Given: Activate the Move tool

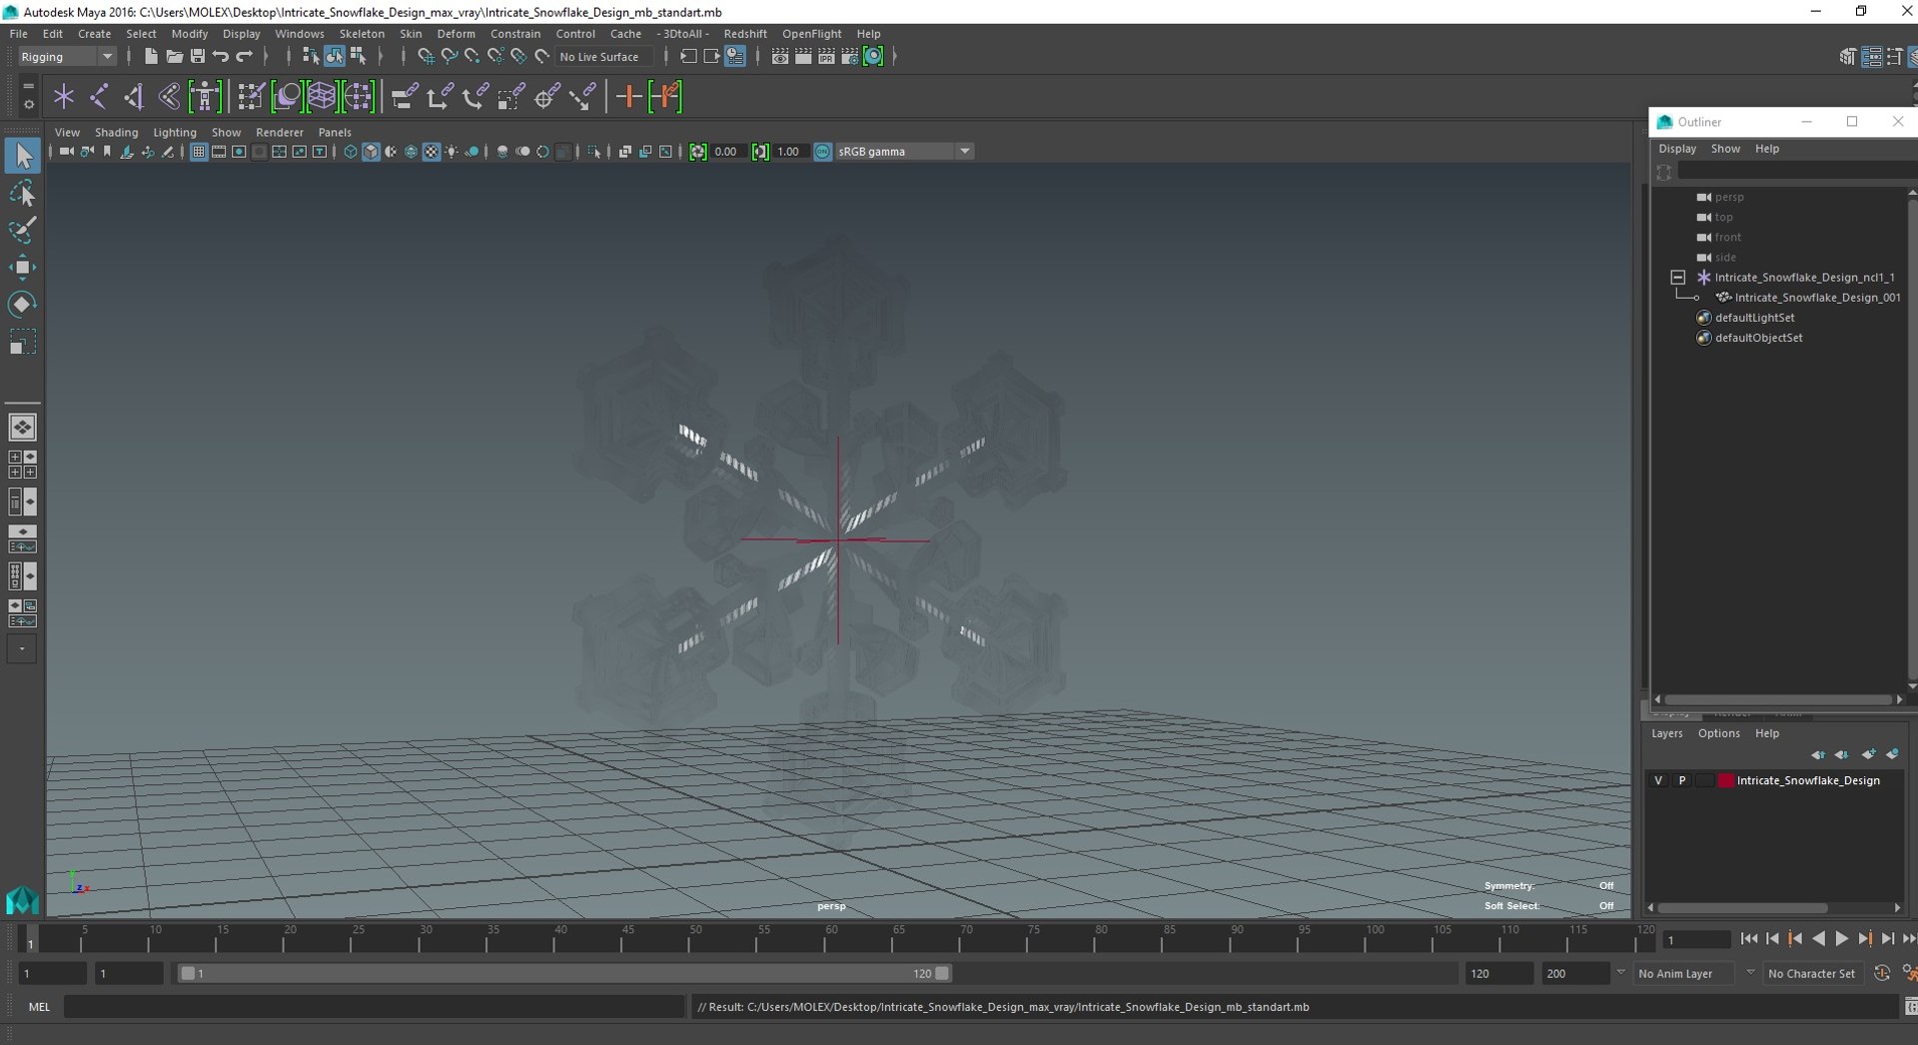Looking at the screenshot, I should 22,267.
